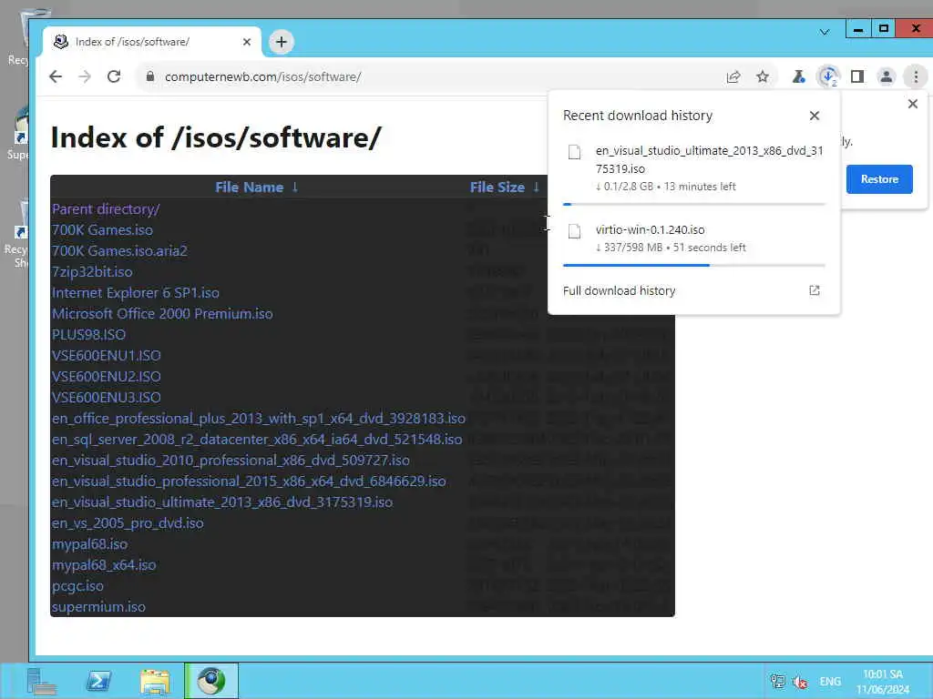Open the taskbar clock and date

(883, 682)
